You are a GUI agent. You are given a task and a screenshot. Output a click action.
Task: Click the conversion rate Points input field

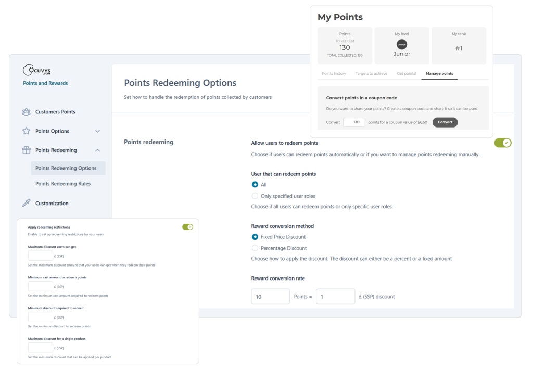pyautogui.click(x=270, y=297)
